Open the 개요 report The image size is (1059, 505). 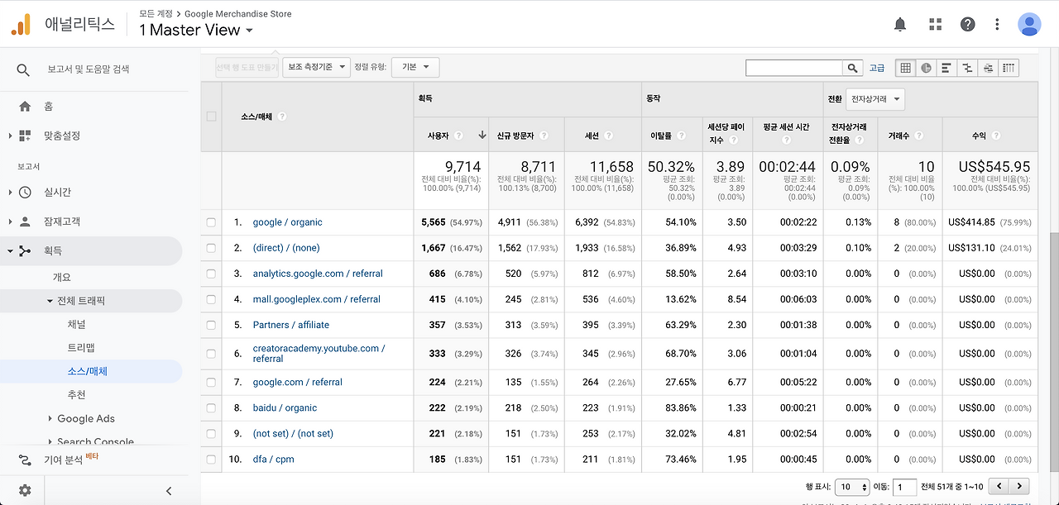[62, 278]
